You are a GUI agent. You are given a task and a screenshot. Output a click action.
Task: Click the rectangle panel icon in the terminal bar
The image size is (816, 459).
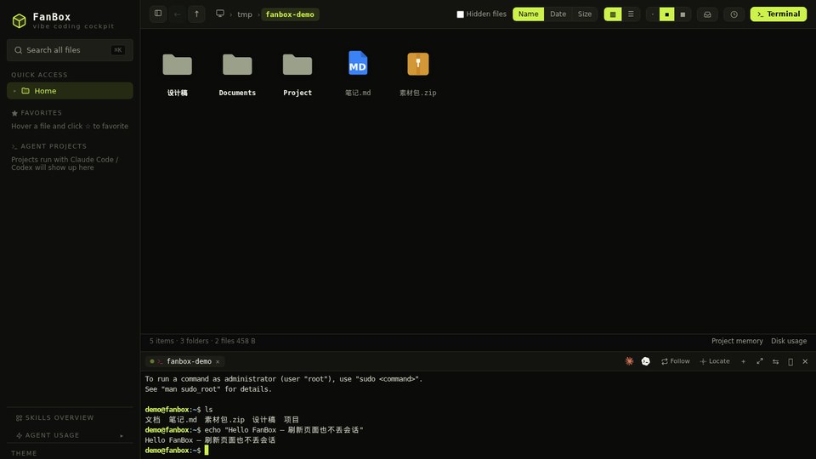790,362
